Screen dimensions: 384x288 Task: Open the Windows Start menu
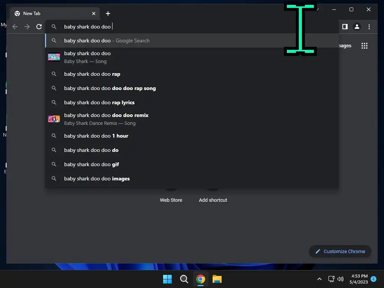tap(168, 279)
